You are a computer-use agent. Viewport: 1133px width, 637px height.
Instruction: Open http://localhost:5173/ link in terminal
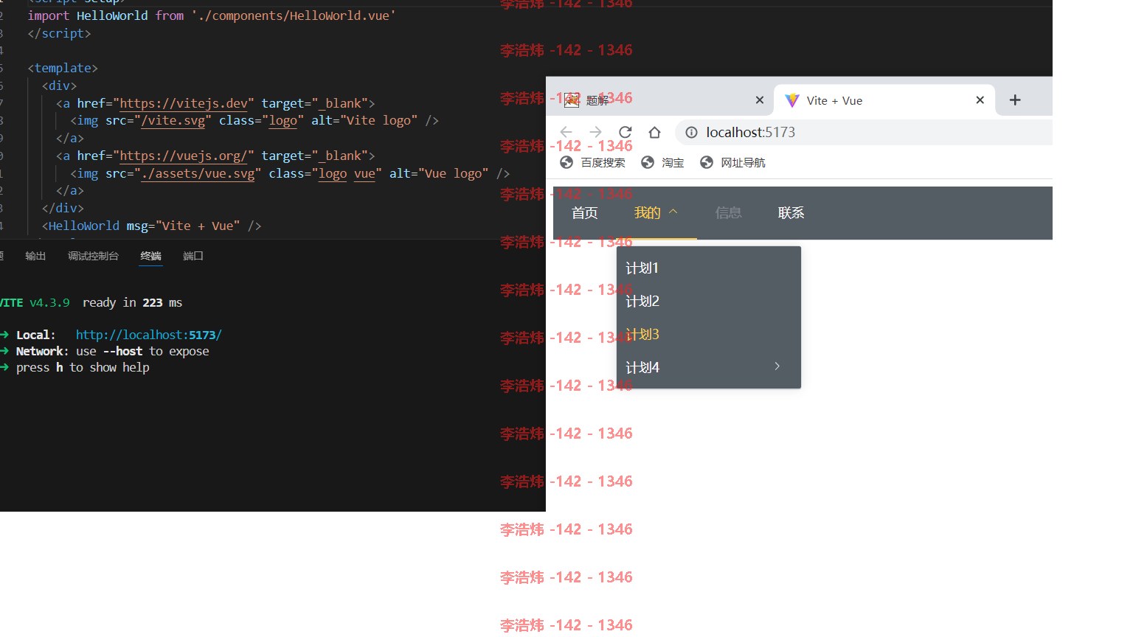coord(149,335)
